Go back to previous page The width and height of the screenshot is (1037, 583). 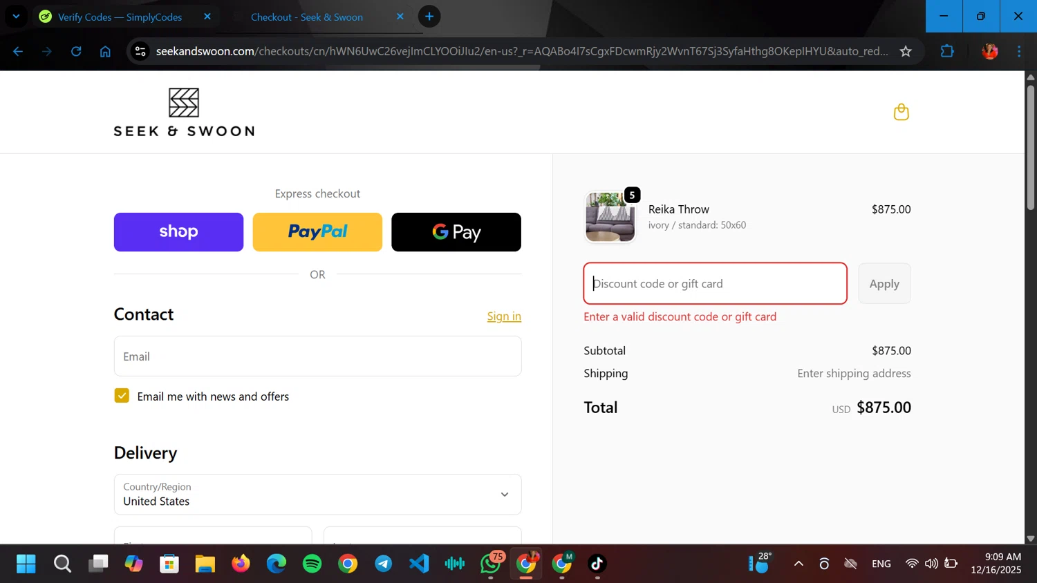[x=18, y=51]
